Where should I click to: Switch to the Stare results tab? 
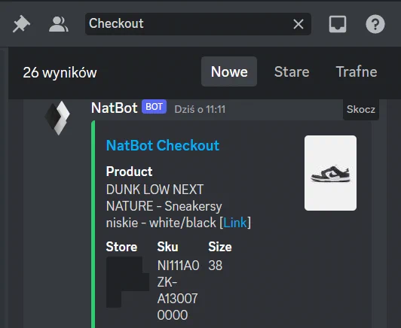pyautogui.click(x=292, y=71)
